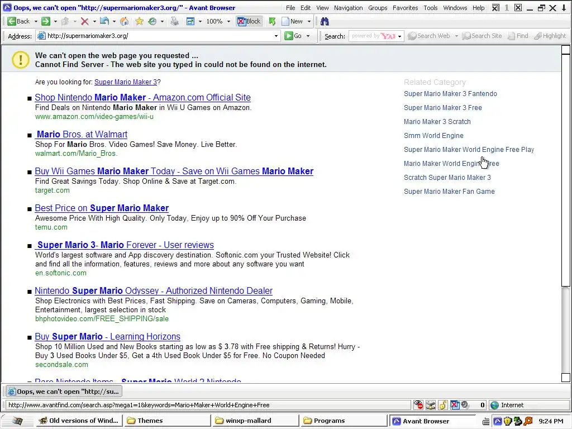572x429 pixels.
Task: Open the Tools menu
Action: 431,8
